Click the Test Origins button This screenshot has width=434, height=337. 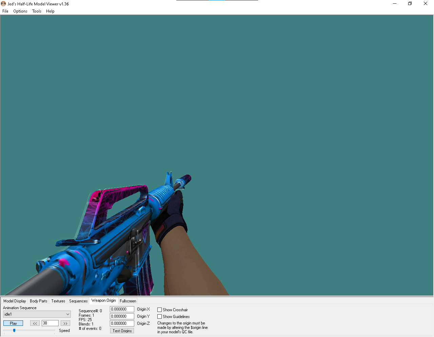point(122,331)
